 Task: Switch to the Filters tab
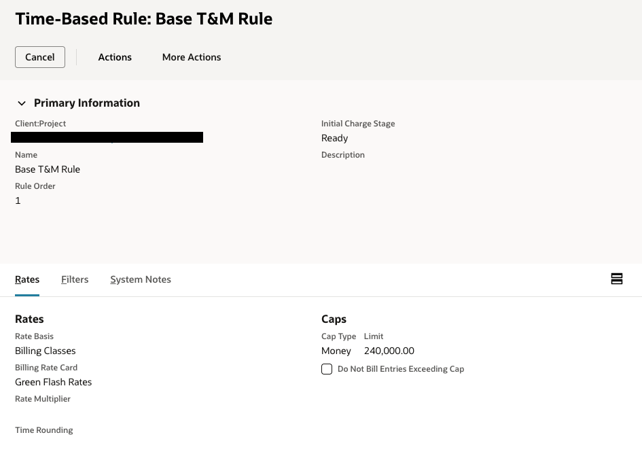pyautogui.click(x=75, y=279)
